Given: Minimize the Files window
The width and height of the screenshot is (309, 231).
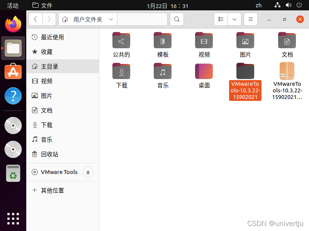Looking at the screenshot, I should tap(269, 20).
